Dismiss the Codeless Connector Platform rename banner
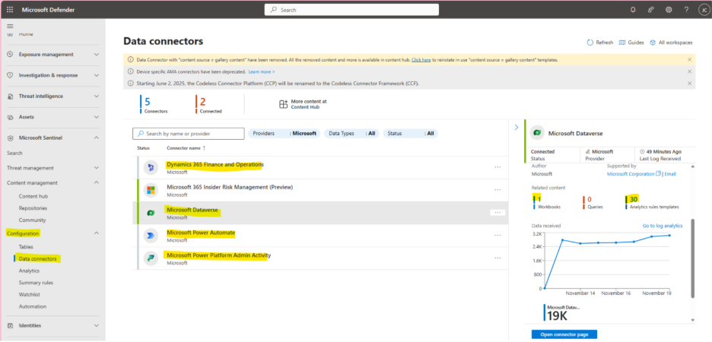The image size is (712, 342). click(x=689, y=84)
